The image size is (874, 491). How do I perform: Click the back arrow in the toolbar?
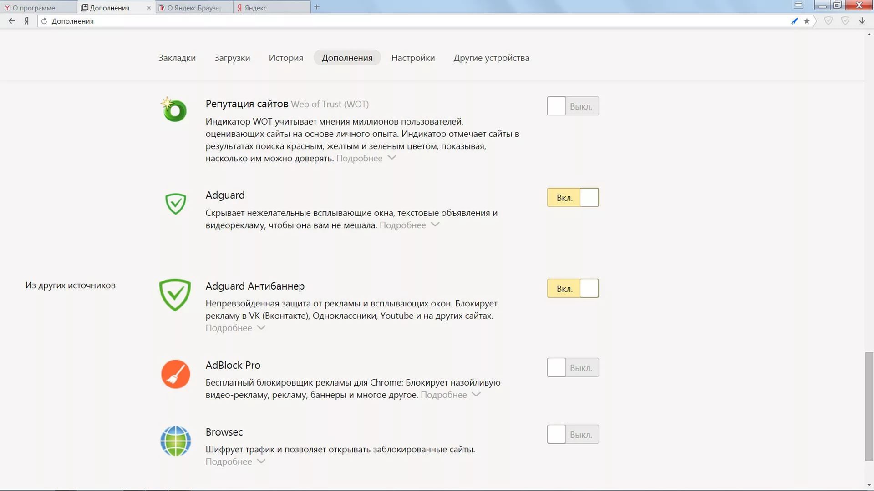pos(12,21)
